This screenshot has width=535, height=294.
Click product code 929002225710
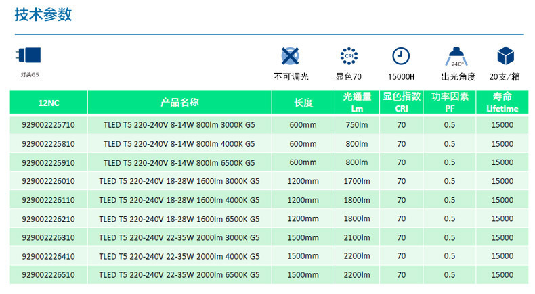pyautogui.click(x=48, y=125)
